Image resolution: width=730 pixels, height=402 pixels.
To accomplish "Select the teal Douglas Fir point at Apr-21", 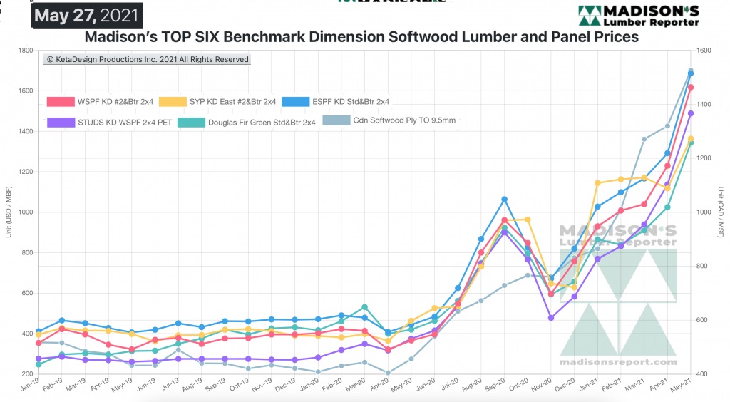I will click(667, 207).
